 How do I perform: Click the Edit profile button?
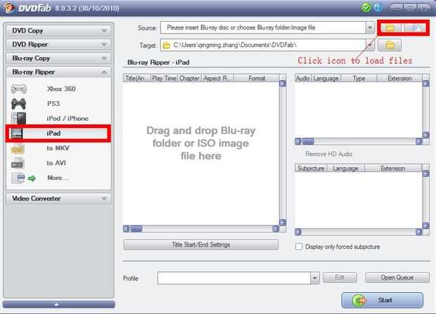tap(340, 277)
